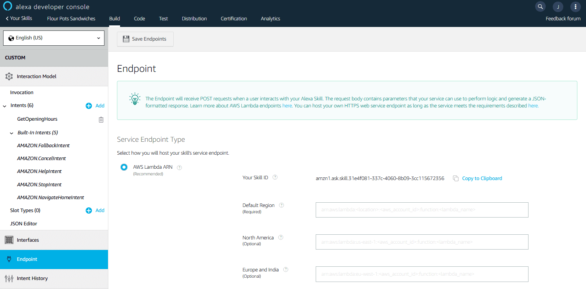Click the Endpoint plug icon
This screenshot has height=289, width=586.
pyautogui.click(x=9, y=259)
